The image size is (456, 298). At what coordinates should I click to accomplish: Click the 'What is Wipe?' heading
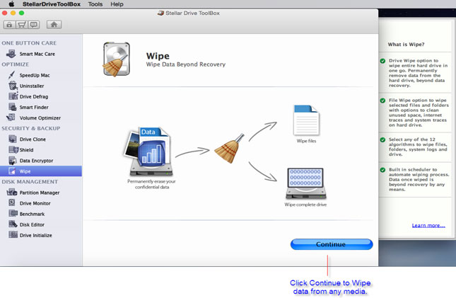[406, 45]
